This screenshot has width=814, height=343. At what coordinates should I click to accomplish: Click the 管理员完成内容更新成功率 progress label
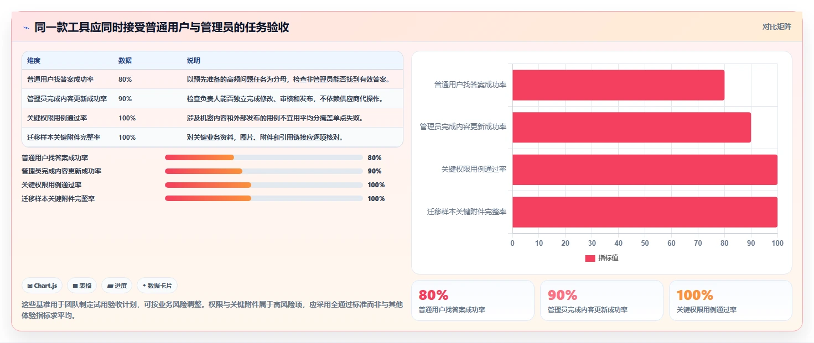61,171
